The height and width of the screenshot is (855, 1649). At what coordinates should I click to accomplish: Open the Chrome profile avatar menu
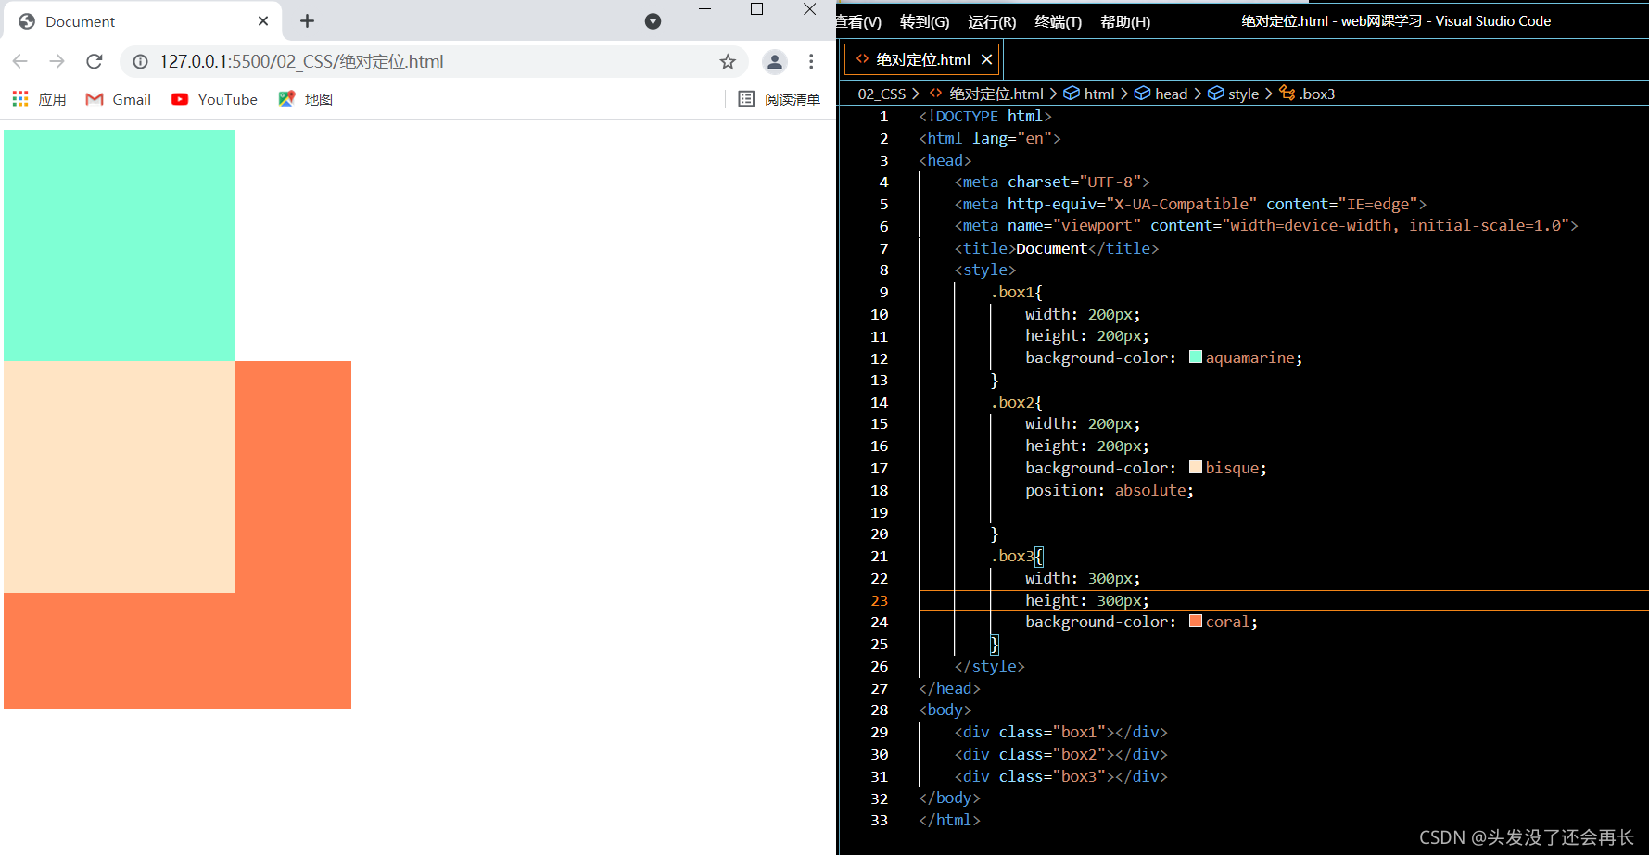point(775,61)
